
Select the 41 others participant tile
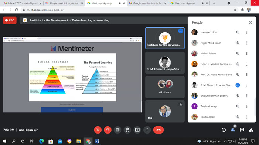(165, 87)
